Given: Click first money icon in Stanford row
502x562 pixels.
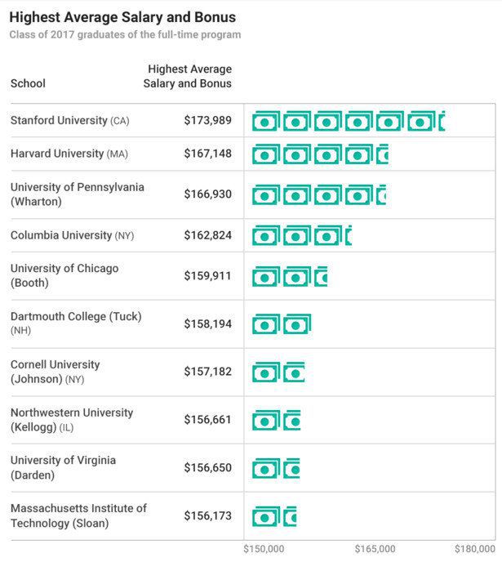Looking at the screenshot, I should click(265, 121).
